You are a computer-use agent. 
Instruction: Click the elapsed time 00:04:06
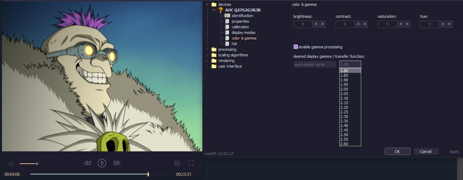(x=12, y=174)
